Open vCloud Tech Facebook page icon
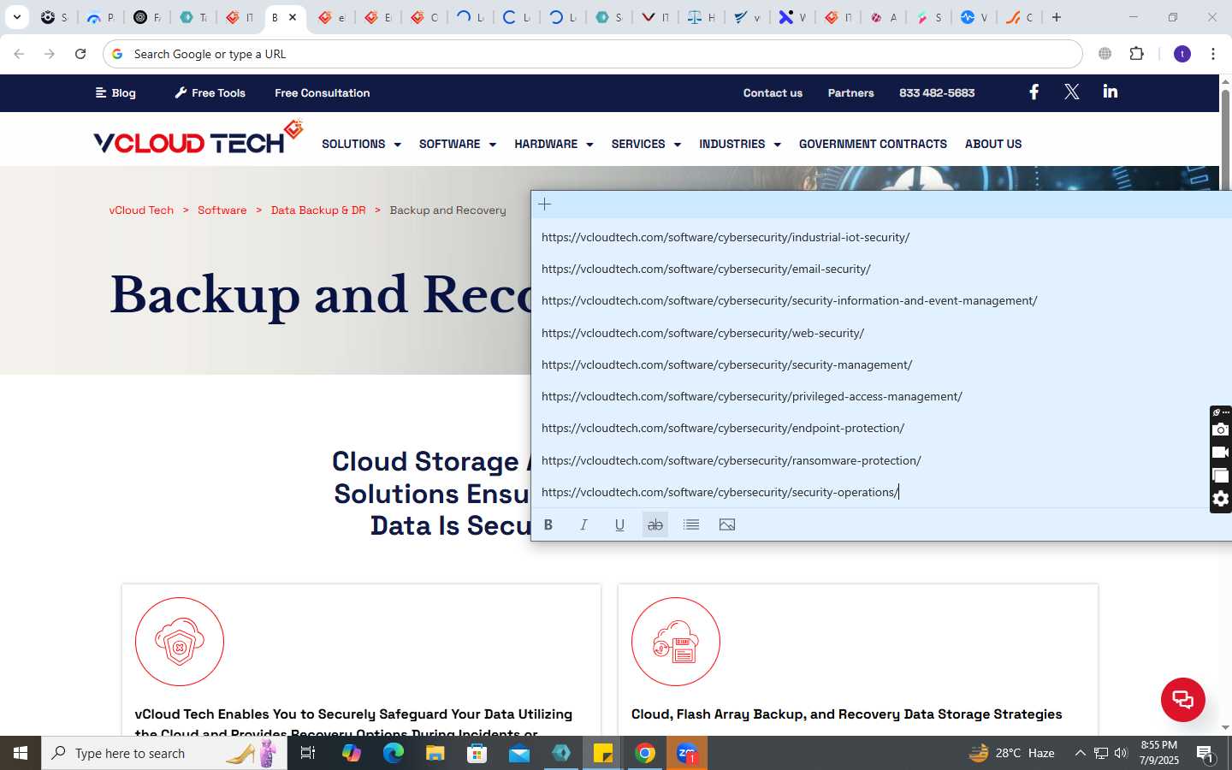This screenshot has width=1232, height=770. 1034,92
